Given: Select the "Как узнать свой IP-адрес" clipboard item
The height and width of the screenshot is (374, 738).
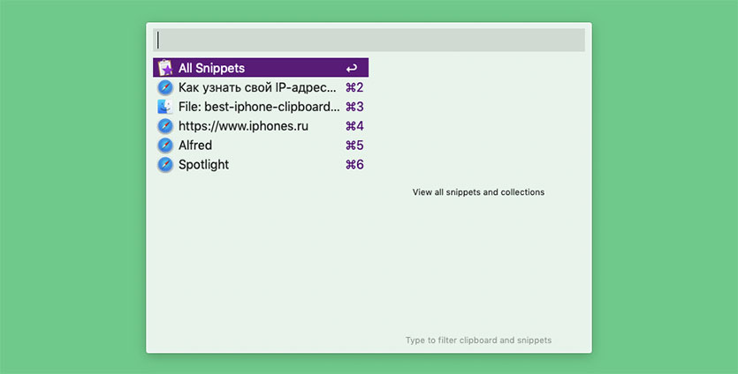Looking at the screenshot, I should pos(257,87).
